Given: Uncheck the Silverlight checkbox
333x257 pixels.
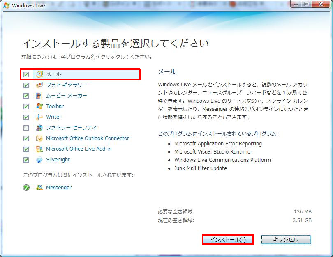Looking at the screenshot, I should tap(26, 160).
